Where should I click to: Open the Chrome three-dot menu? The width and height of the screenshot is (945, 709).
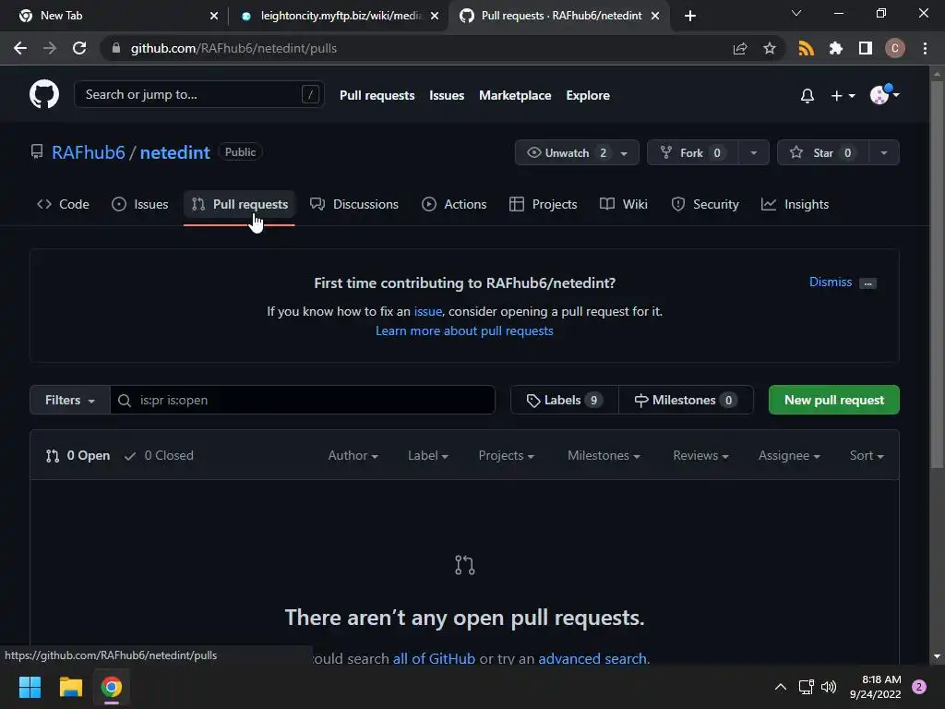925,48
